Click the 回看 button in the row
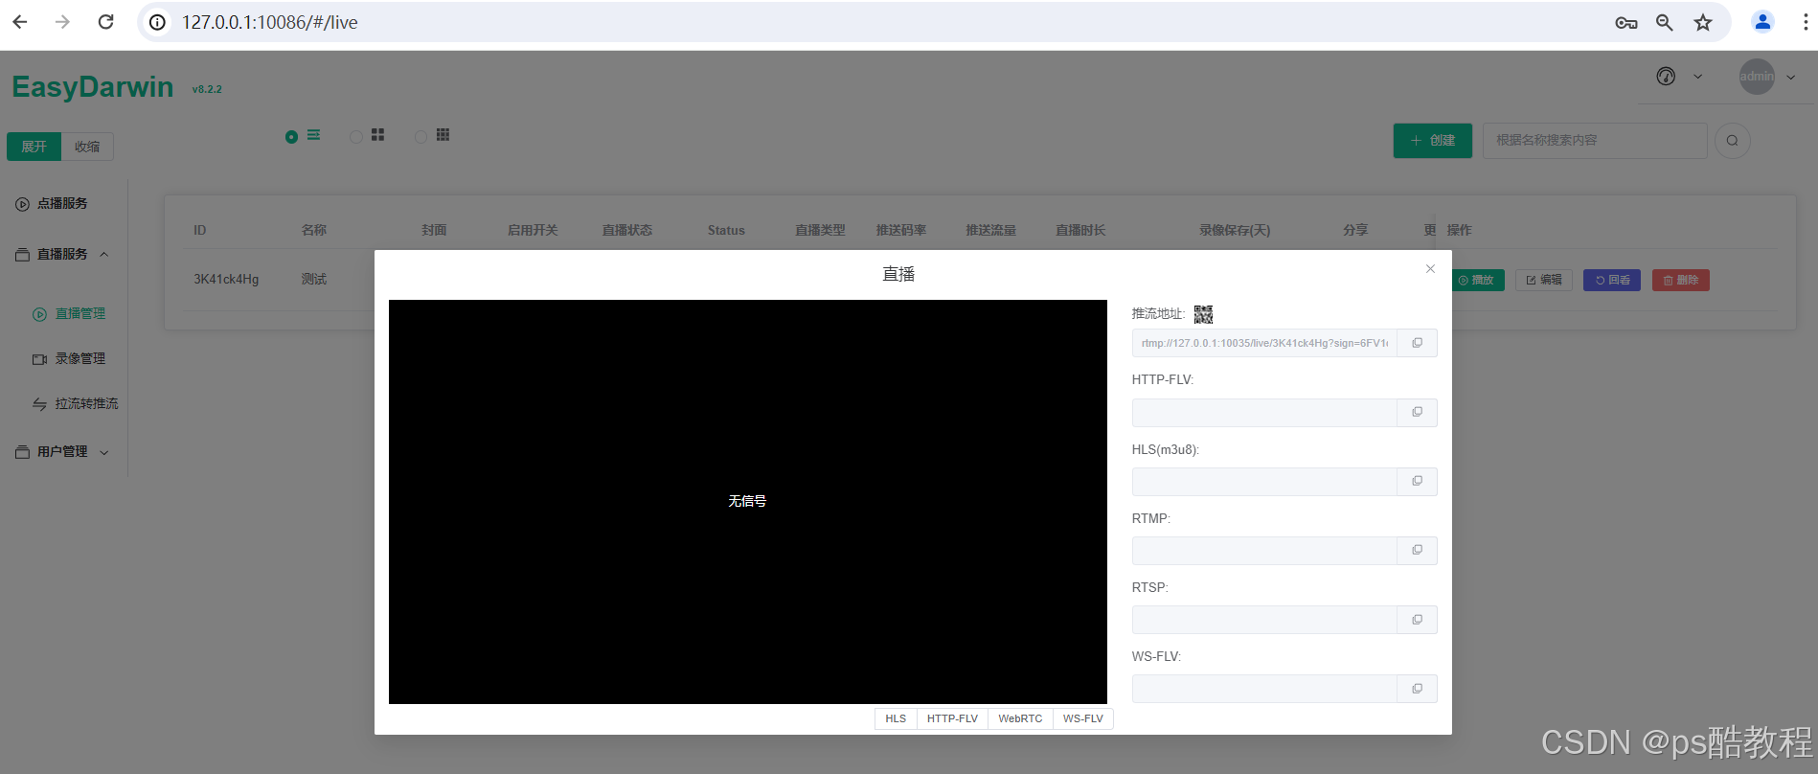1818x774 pixels. [1612, 280]
